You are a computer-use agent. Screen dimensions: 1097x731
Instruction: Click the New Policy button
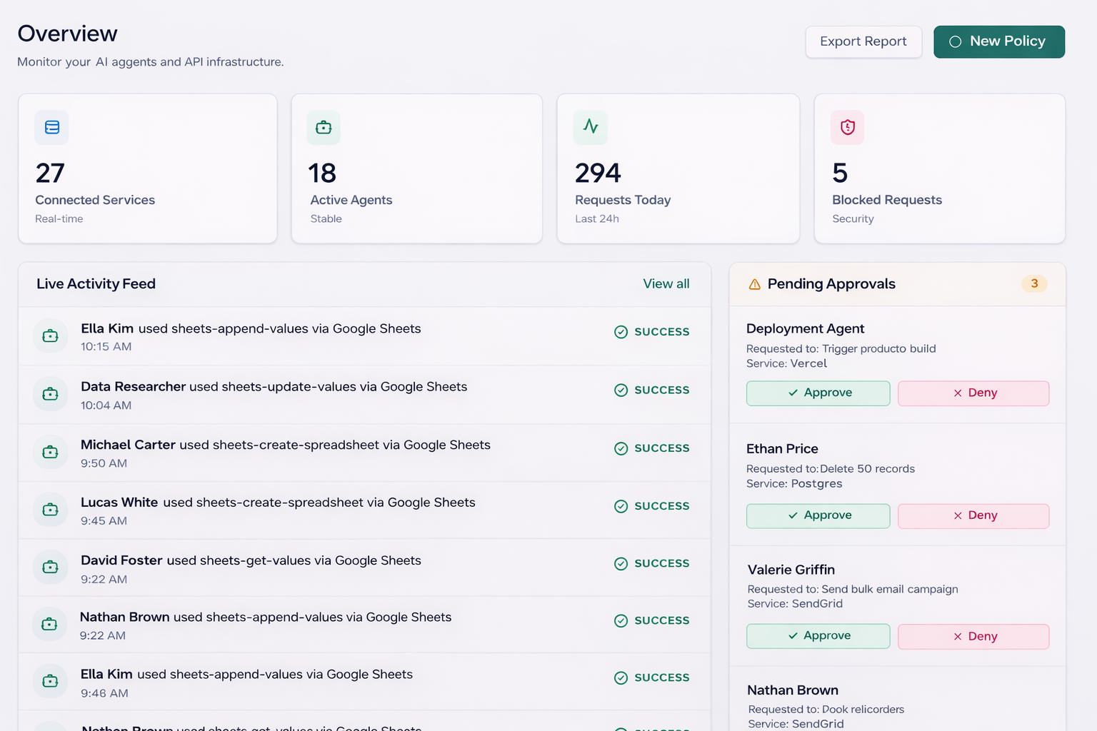tap(998, 42)
